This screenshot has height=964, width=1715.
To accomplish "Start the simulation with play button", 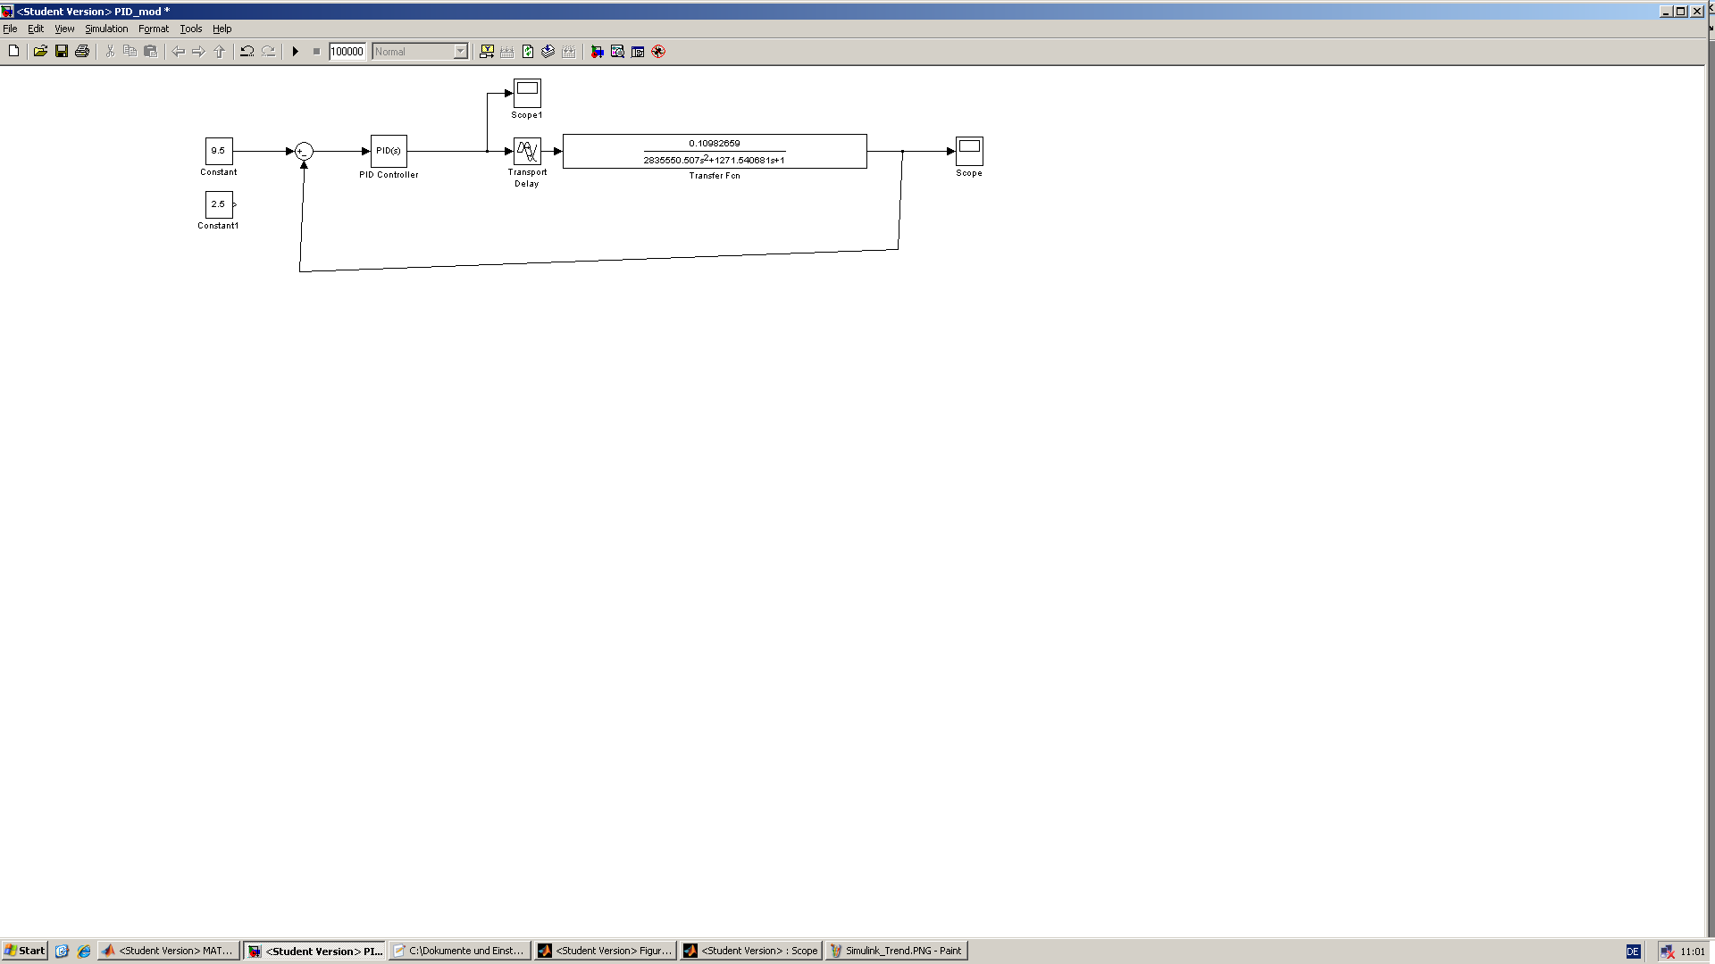I will pyautogui.click(x=295, y=52).
